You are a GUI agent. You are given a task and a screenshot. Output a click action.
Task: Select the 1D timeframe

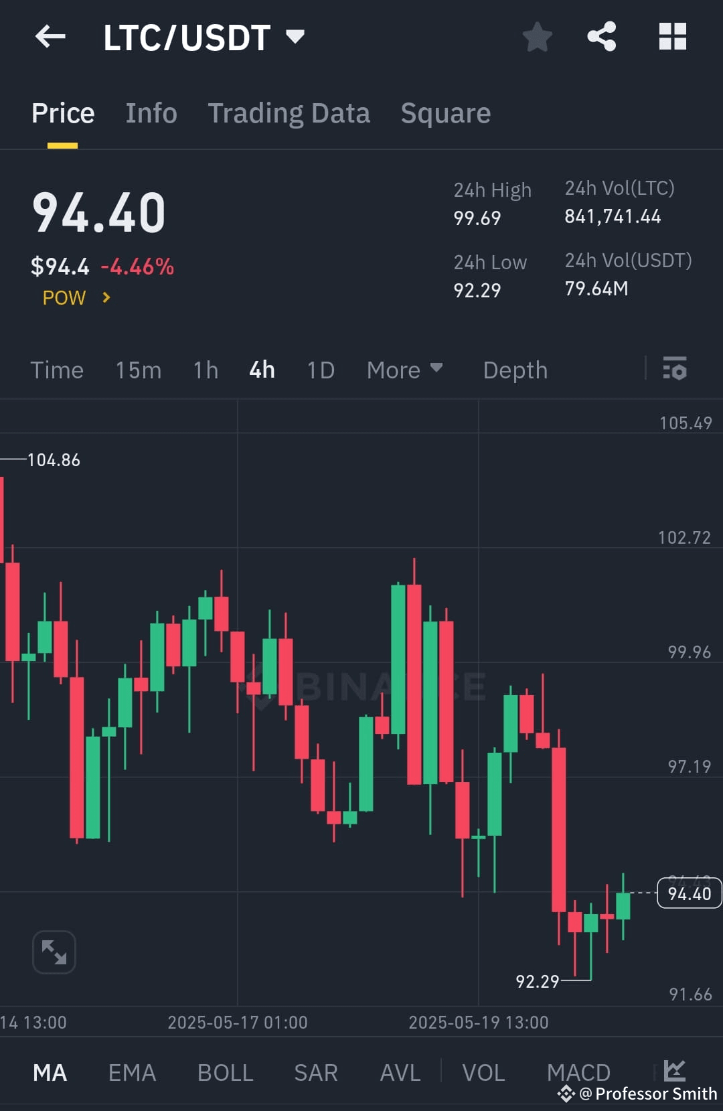pyautogui.click(x=319, y=370)
